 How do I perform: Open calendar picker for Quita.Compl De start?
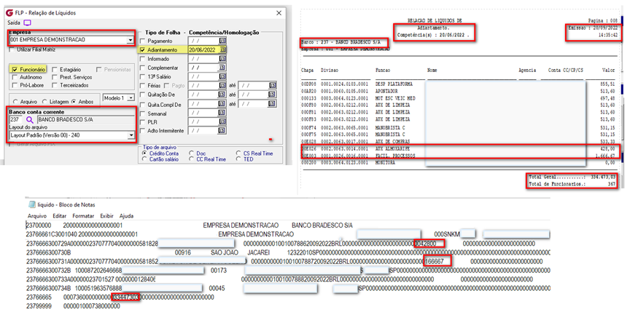coord(222,104)
